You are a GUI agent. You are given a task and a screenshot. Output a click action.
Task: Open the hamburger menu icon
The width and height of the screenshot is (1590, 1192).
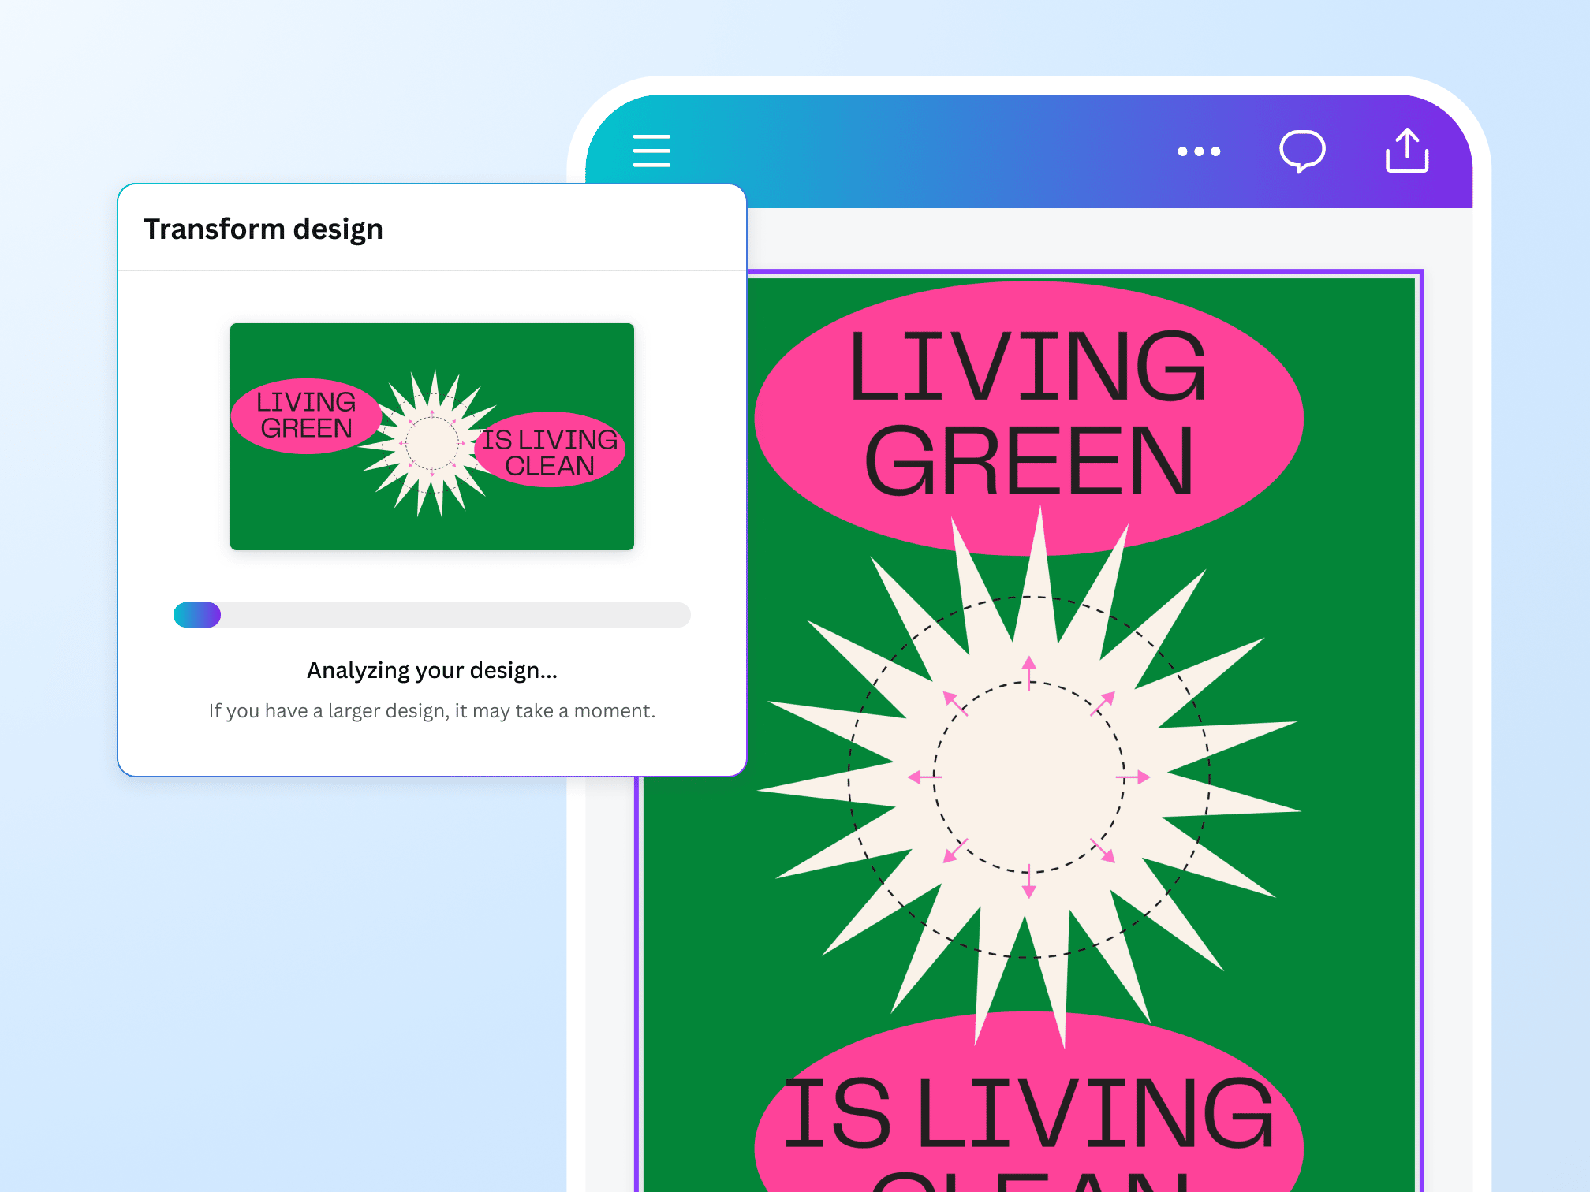(x=651, y=151)
